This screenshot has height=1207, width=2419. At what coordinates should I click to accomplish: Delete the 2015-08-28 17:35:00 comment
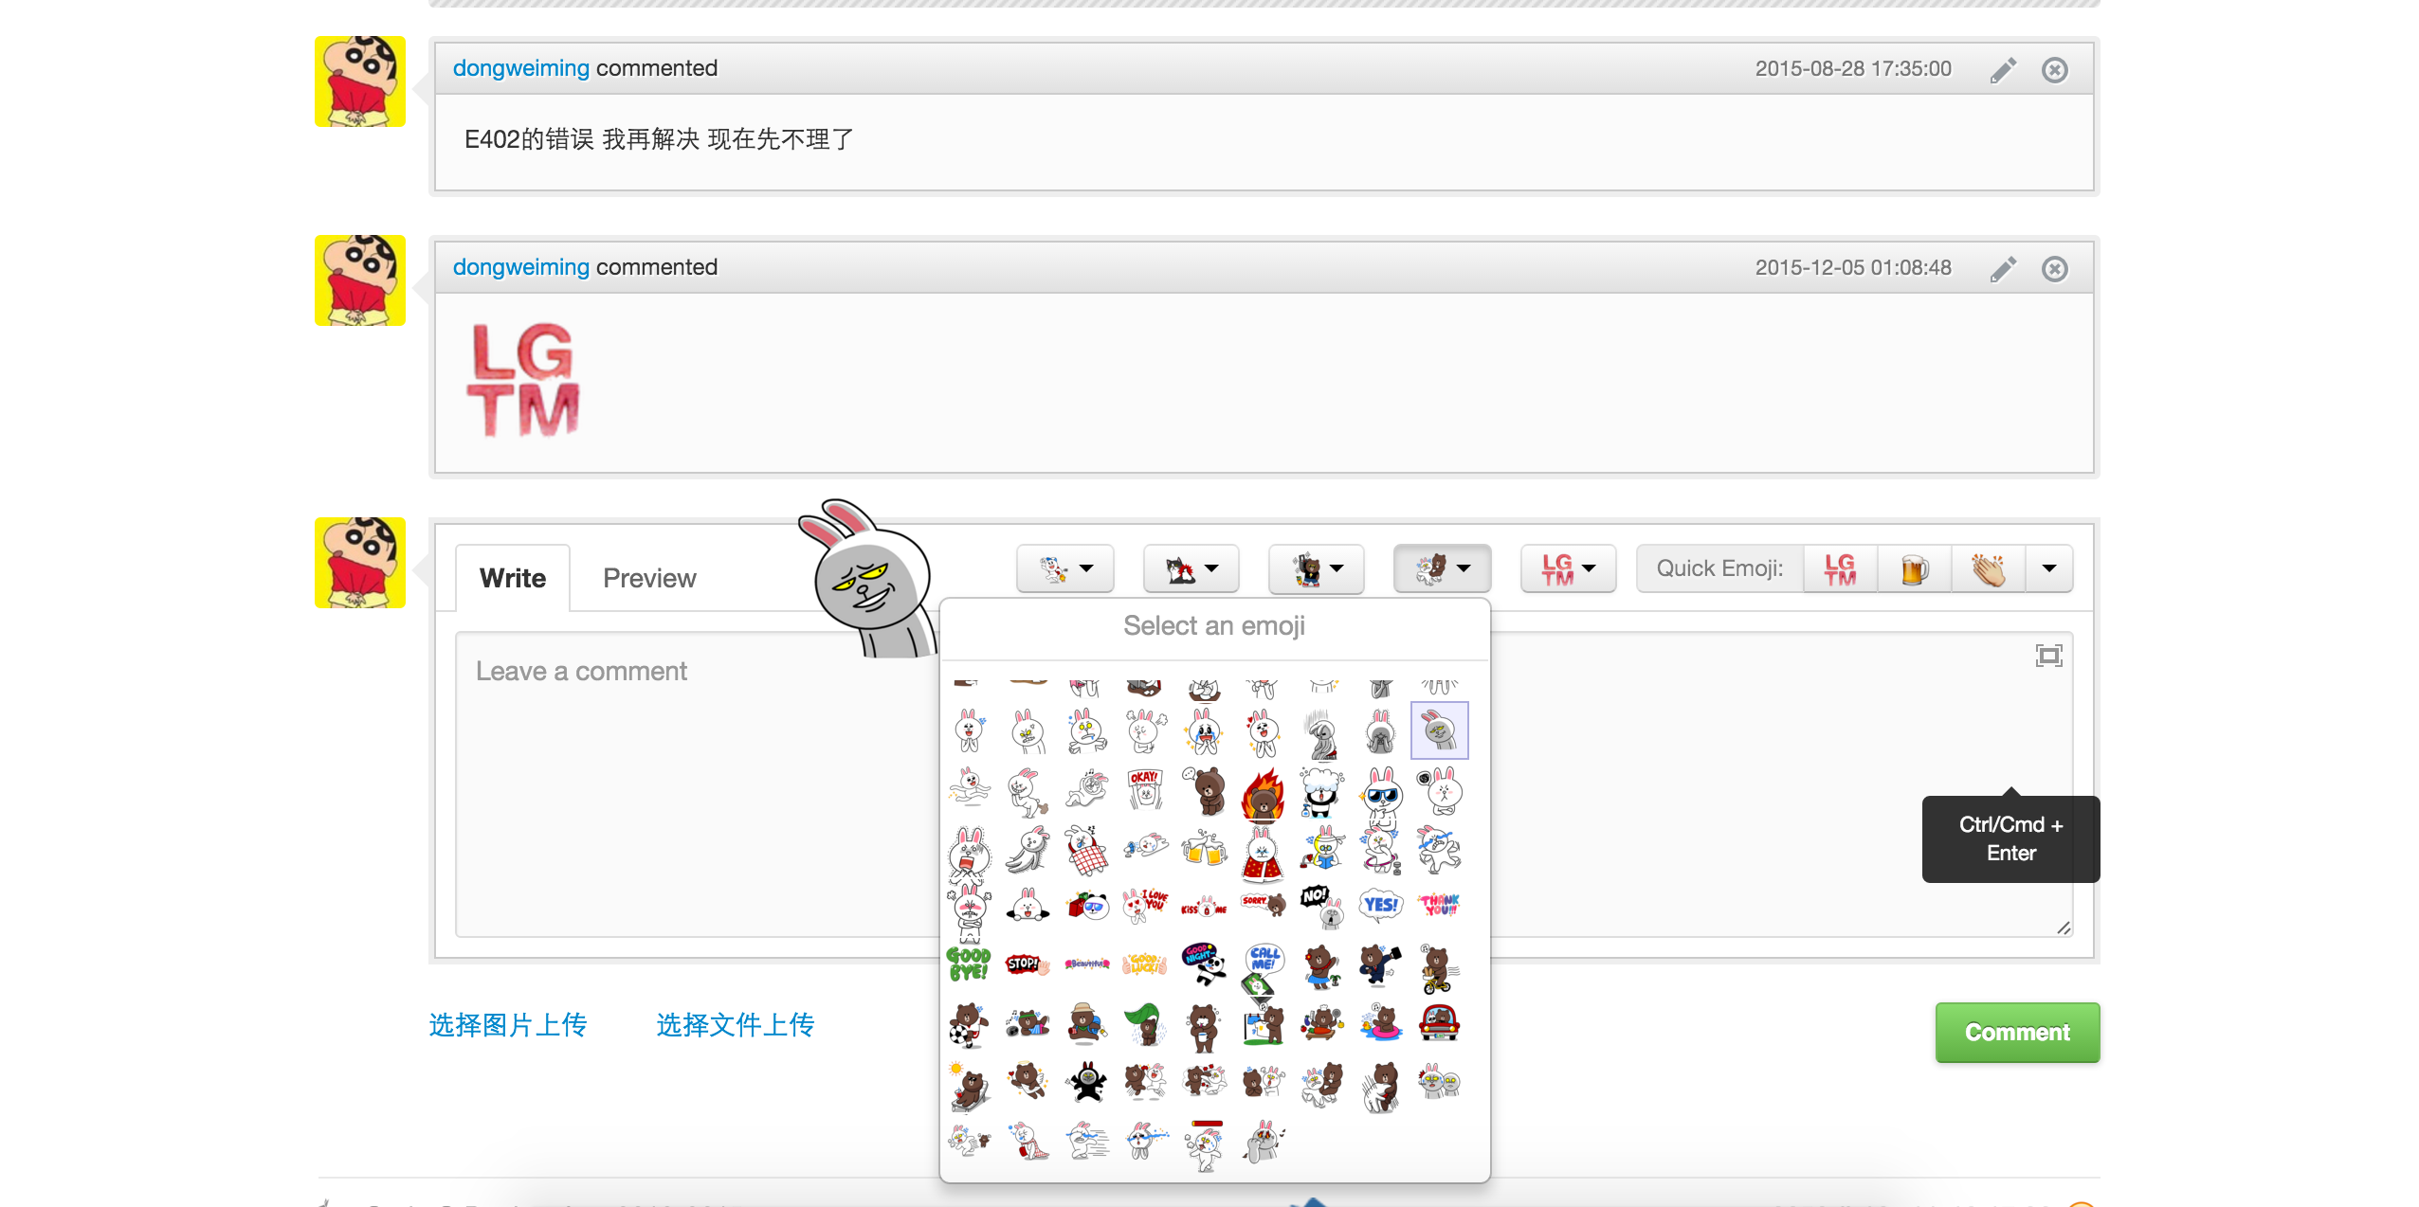(x=2054, y=70)
